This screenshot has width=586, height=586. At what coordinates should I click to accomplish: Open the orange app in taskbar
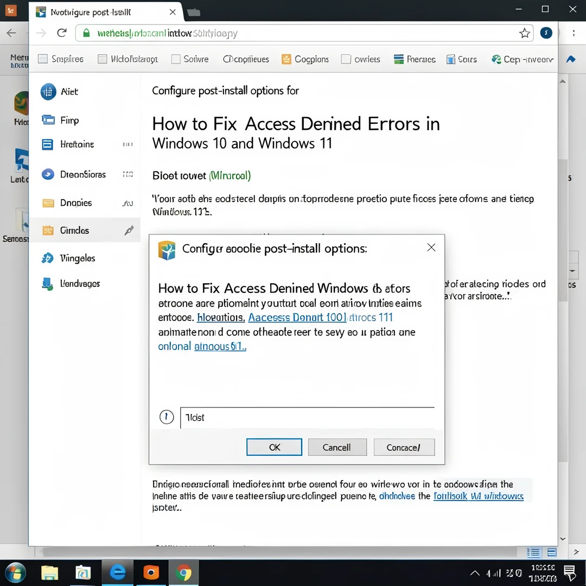pos(151,572)
